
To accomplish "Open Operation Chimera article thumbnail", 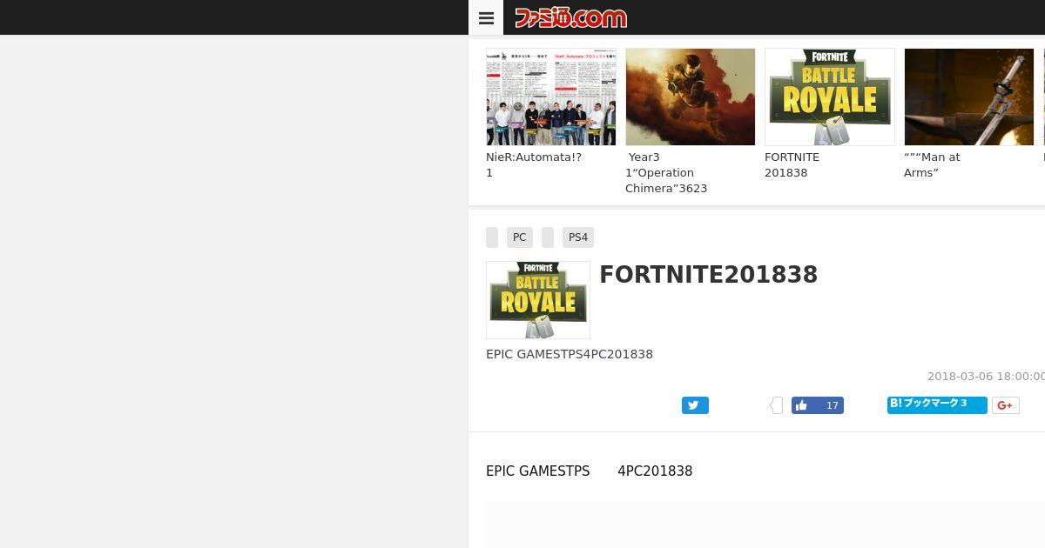I will coord(691,97).
